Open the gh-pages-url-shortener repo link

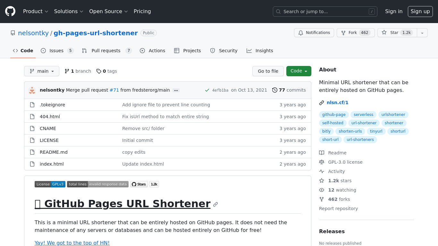click(x=96, y=33)
